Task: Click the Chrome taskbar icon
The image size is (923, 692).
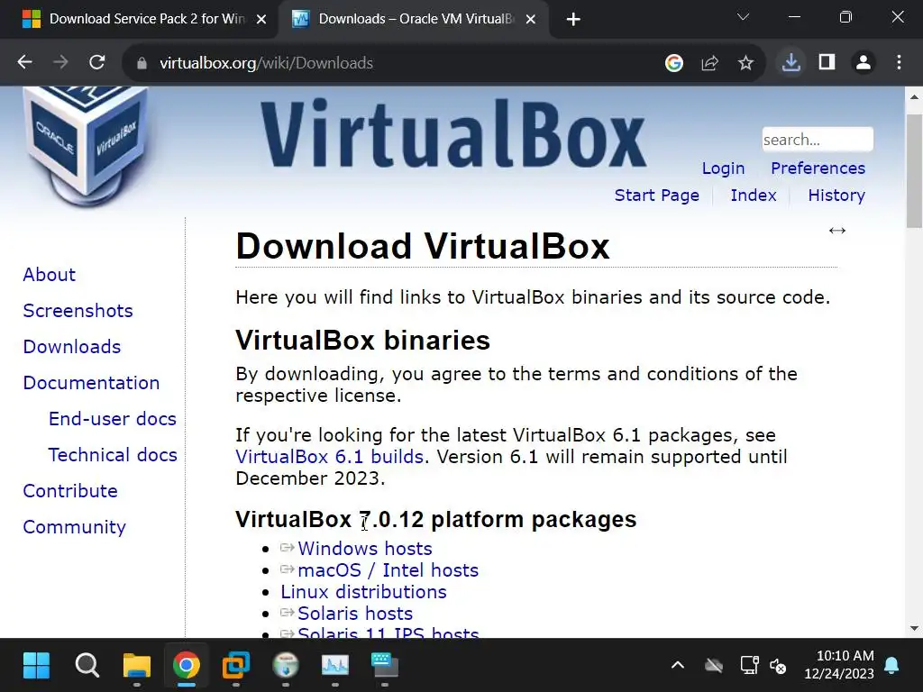Action: tap(186, 666)
